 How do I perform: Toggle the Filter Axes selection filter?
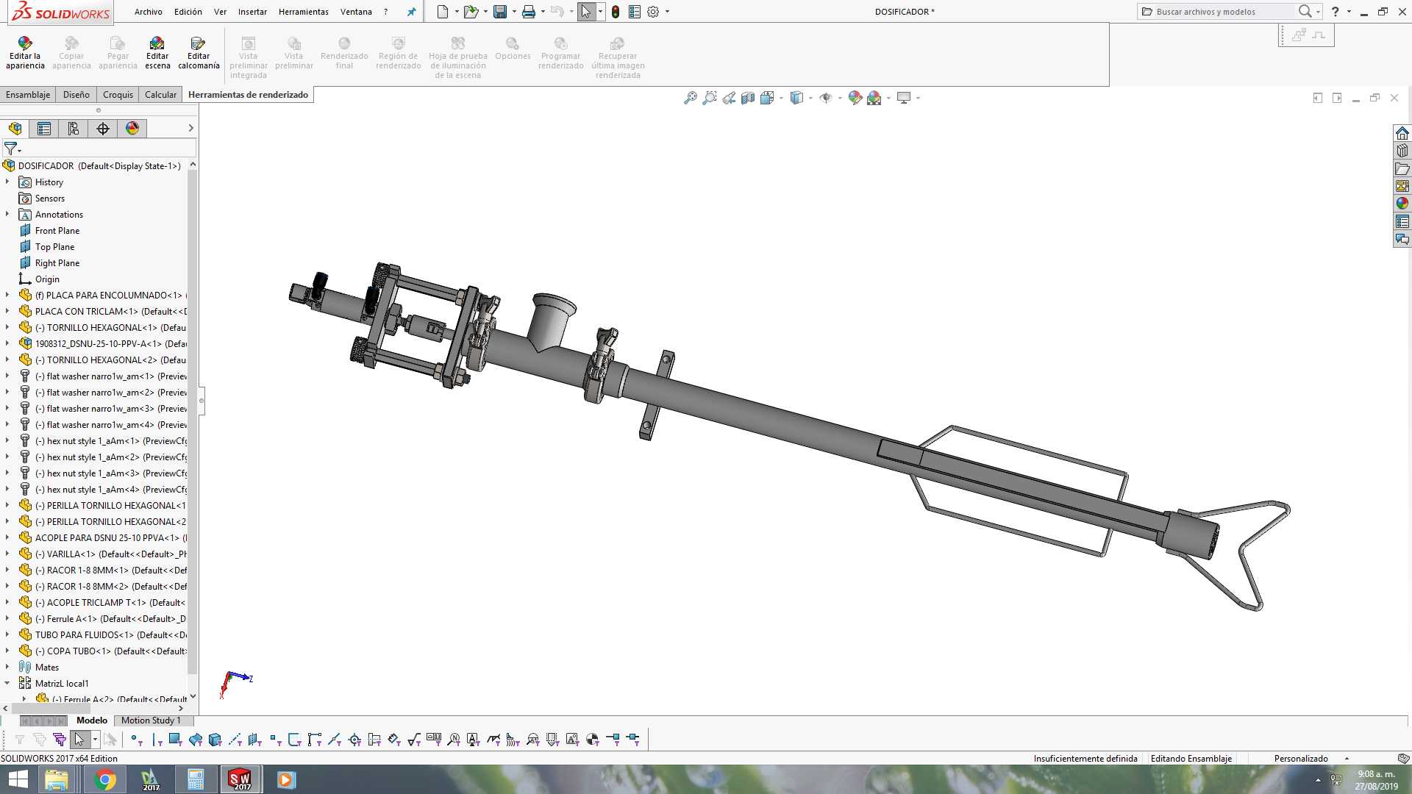(235, 740)
